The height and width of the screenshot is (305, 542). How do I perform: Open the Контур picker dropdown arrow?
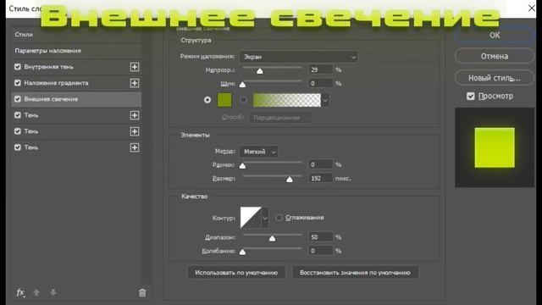pyautogui.click(x=265, y=218)
